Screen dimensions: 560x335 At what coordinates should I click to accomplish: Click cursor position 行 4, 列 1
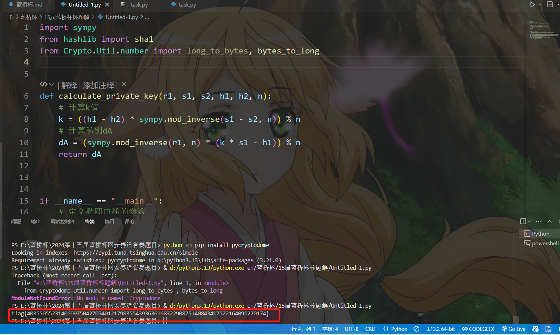pyautogui.click(x=303, y=329)
